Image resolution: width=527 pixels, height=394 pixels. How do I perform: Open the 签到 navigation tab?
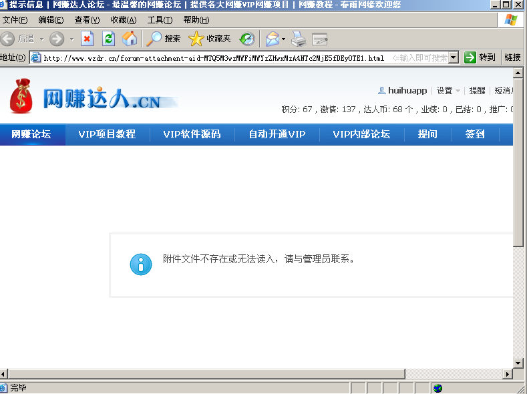(475, 134)
